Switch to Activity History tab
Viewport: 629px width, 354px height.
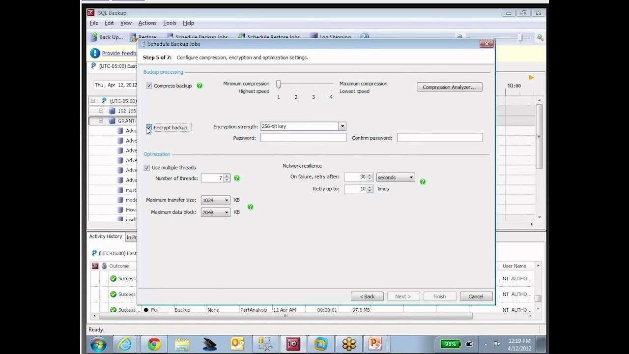(106, 236)
